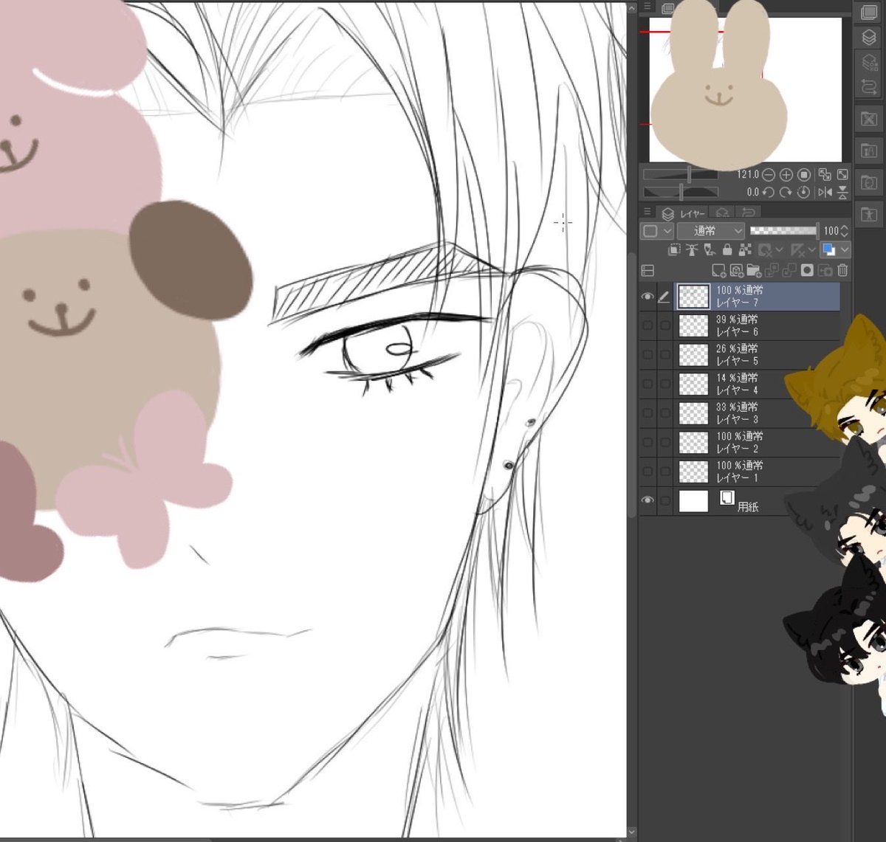
Task: Open the Layer panel from the dock
Action: coord(868,37)
